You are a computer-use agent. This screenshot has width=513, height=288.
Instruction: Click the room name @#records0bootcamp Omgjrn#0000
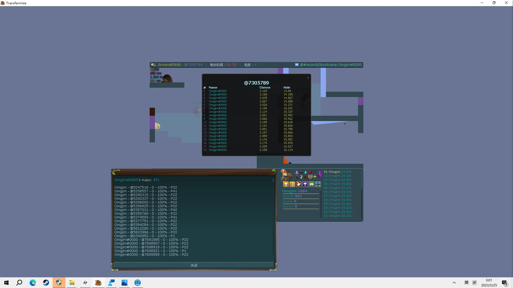pyautogui.click(x=331, y=65)
